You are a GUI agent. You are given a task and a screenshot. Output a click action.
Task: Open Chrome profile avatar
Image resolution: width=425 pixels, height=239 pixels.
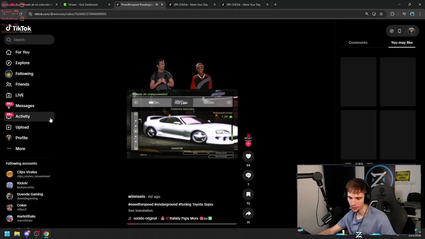click(x=412, y=14)
